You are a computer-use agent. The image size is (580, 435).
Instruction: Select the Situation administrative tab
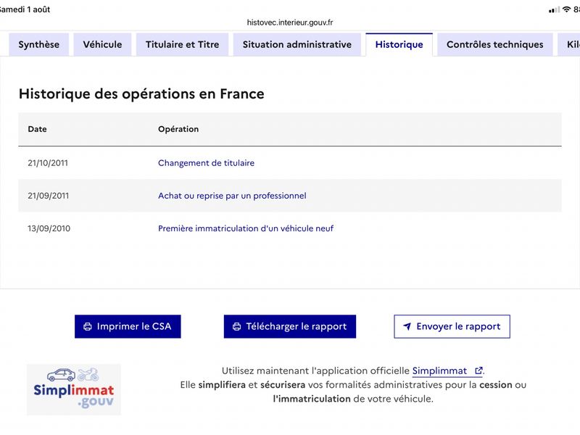point(297,44)
